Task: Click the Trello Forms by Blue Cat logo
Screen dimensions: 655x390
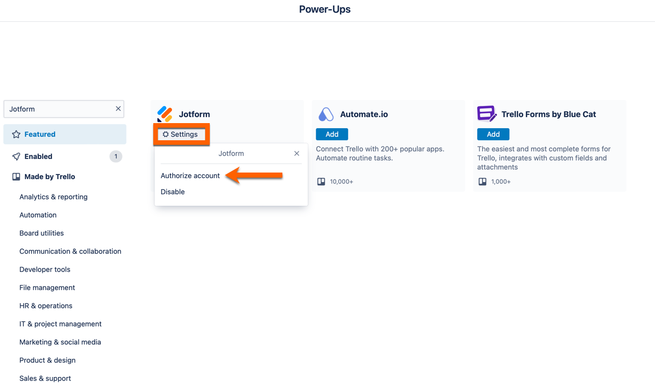Action: point(487,114)
